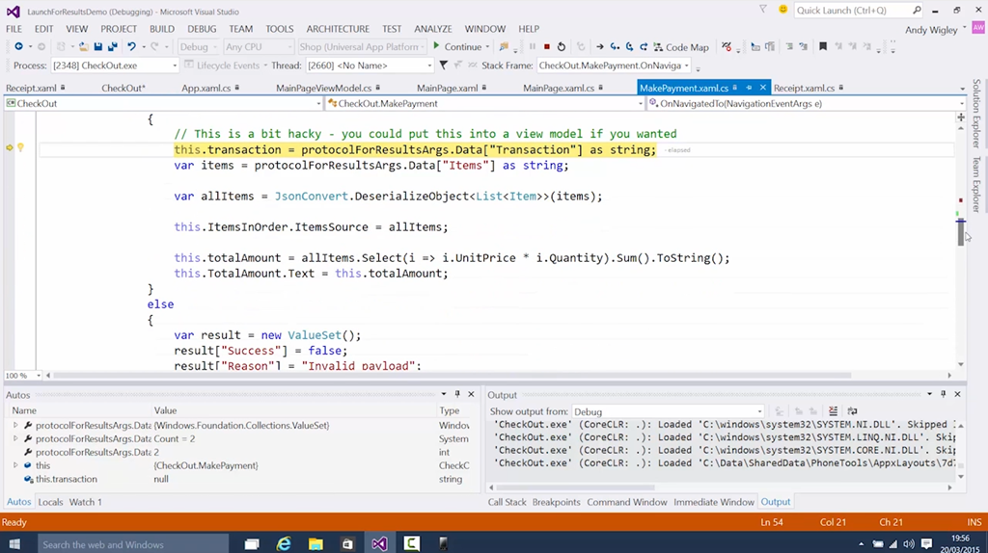The height and width of the screenshot is (553, 988).
Task: Click the Save All icon
Action: point(113,46)
